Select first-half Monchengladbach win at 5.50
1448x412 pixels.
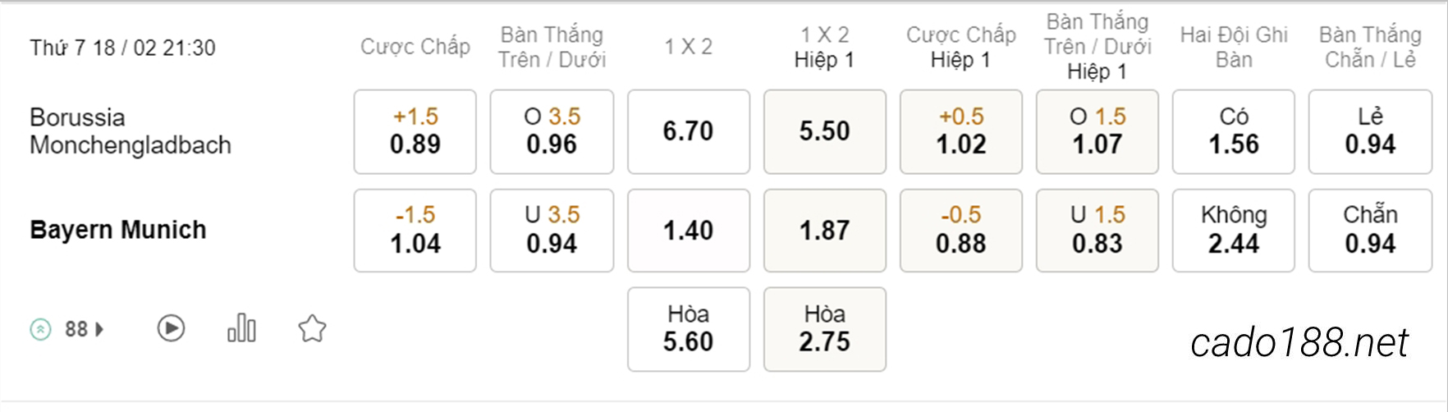tap(825, 131)
